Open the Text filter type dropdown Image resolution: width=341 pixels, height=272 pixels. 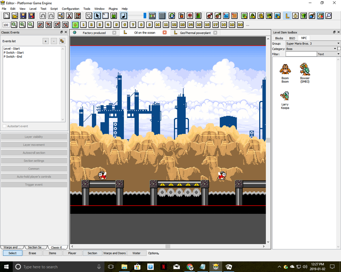(329, 54)
